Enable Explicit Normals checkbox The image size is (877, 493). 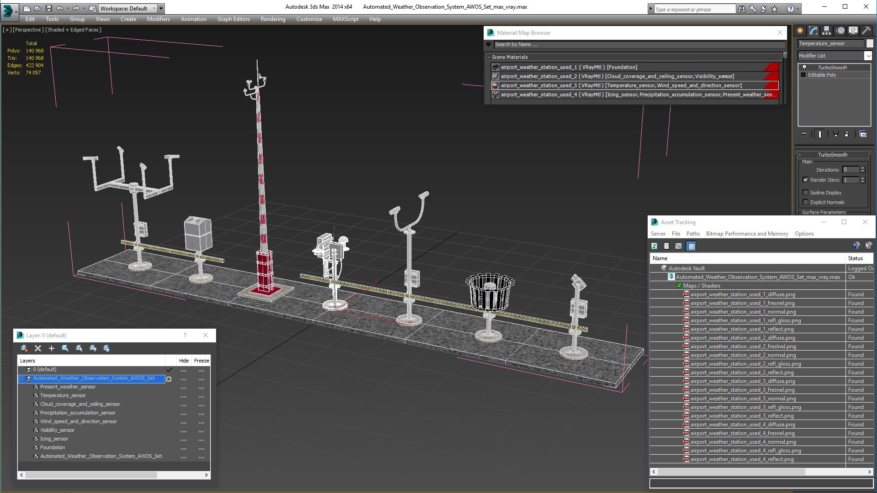805,202
